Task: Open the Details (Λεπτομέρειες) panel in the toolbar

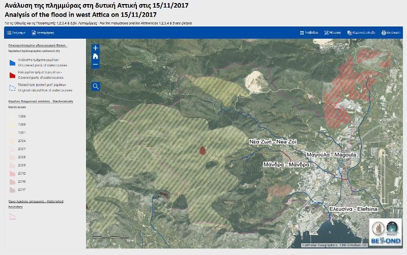Action: [43, 33]
